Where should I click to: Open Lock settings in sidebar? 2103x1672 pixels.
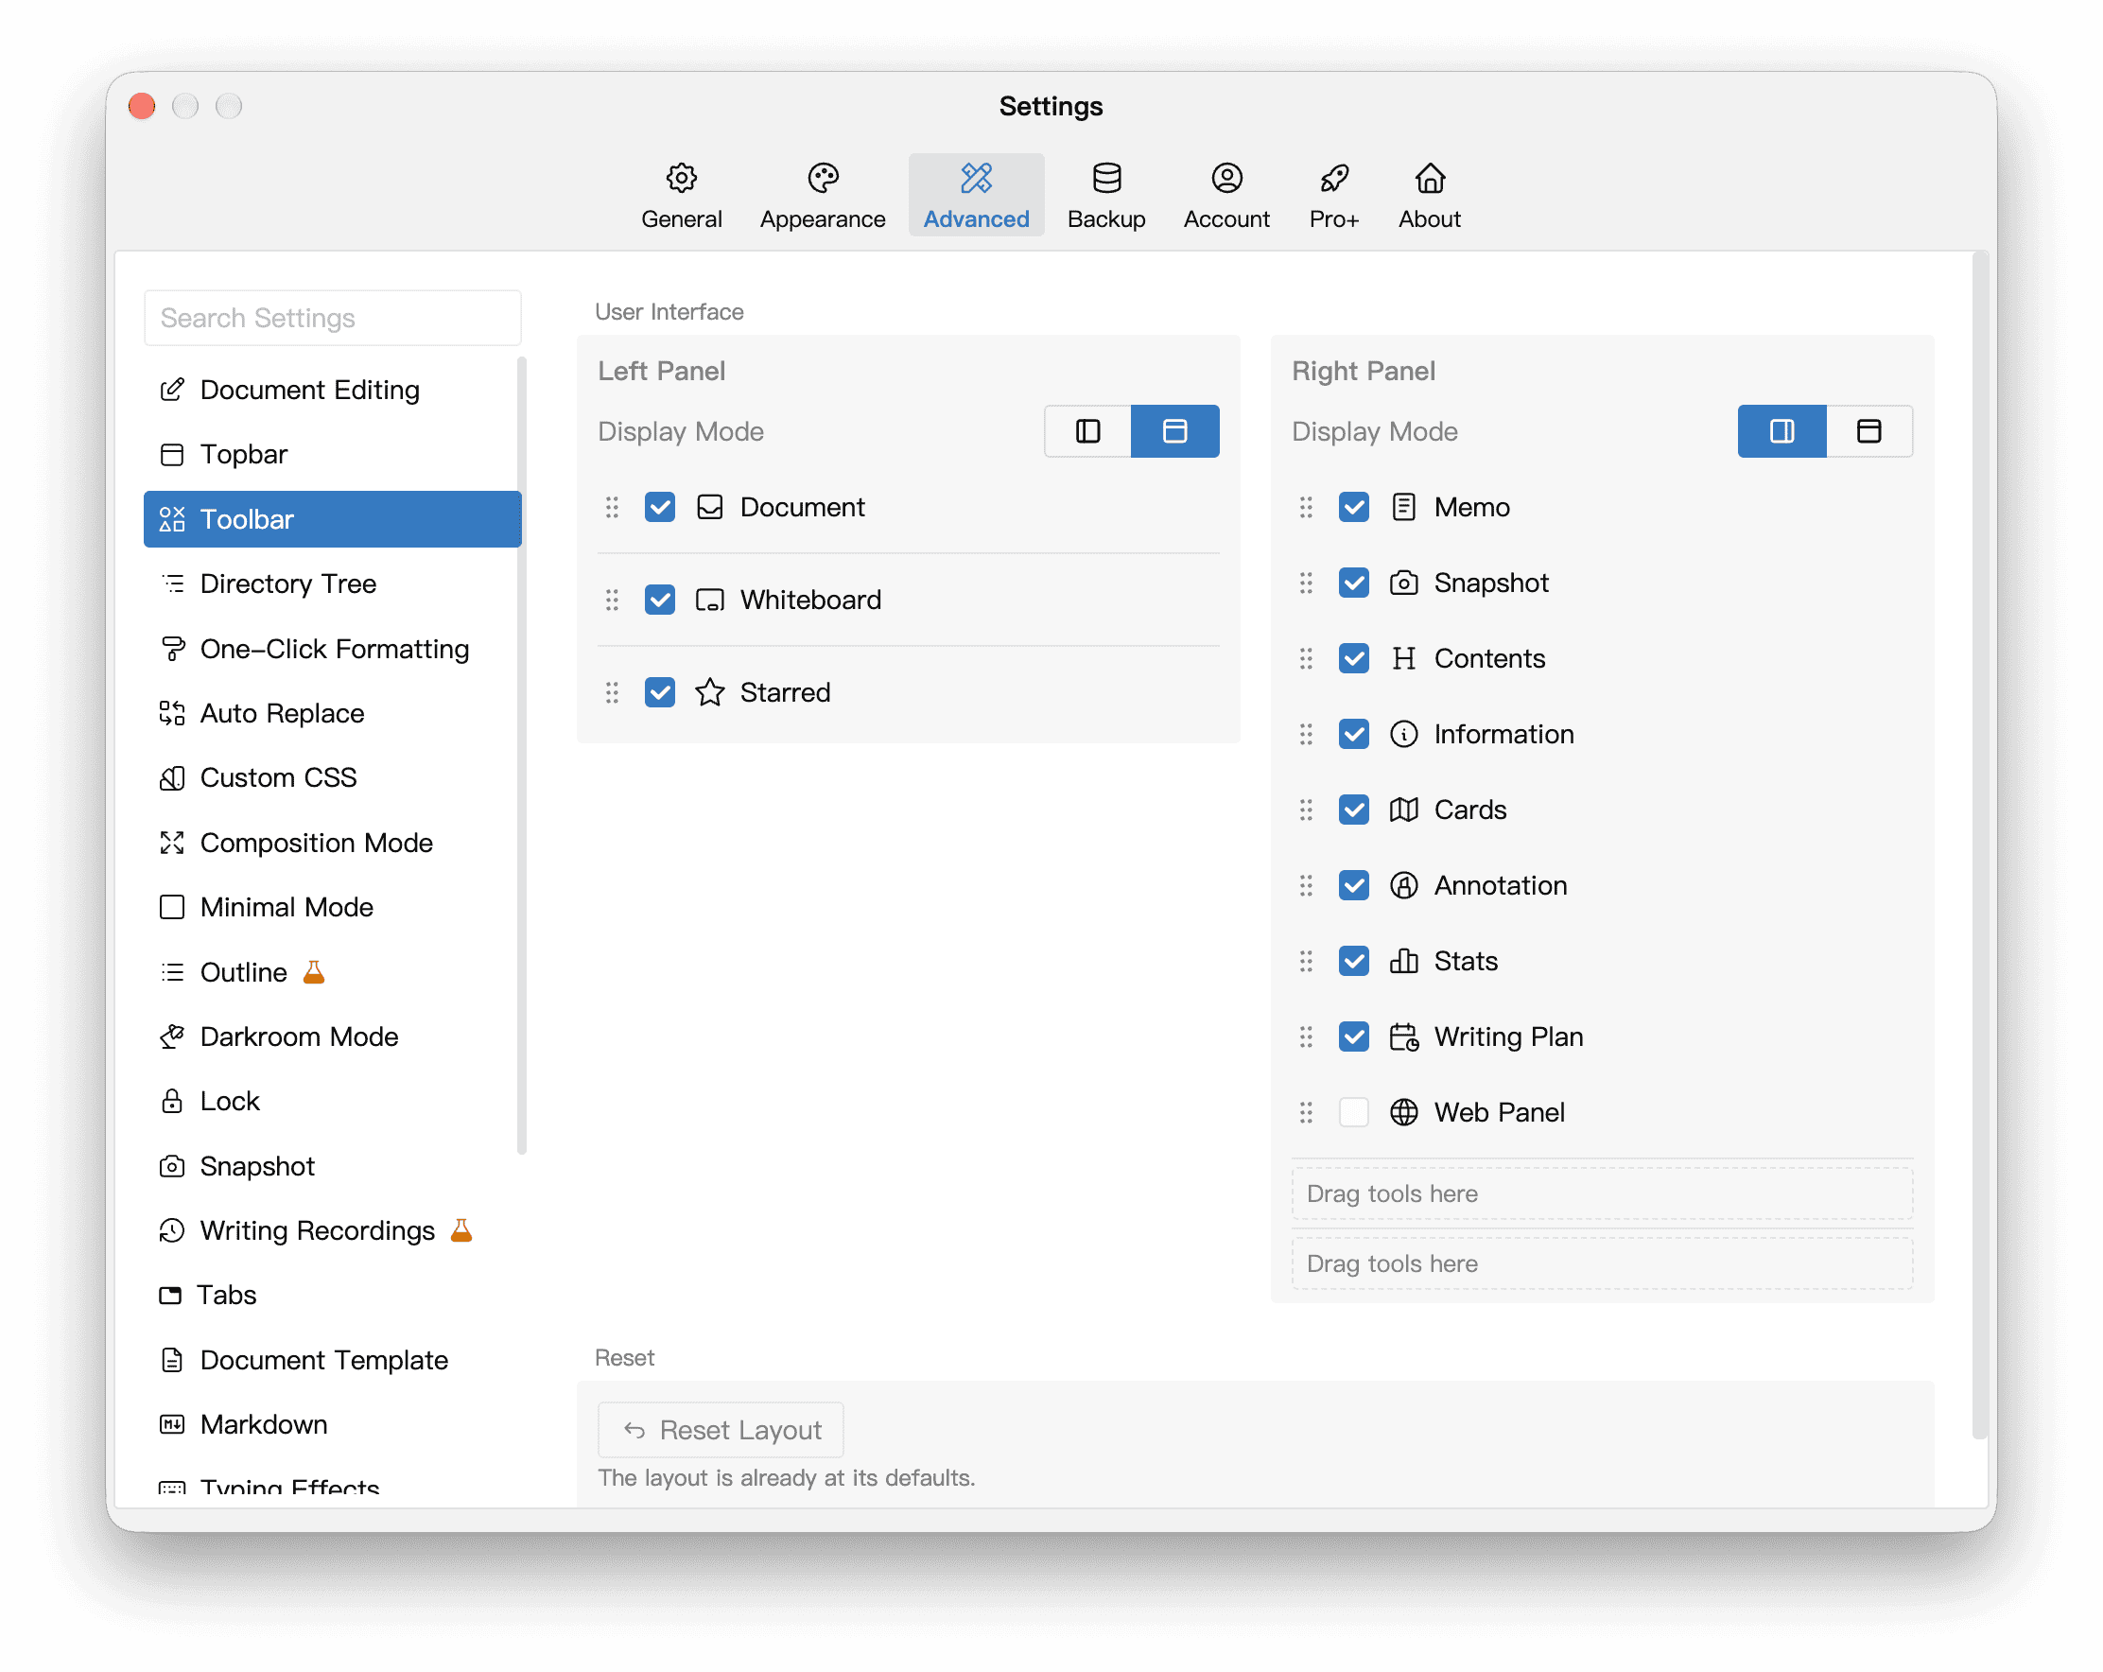[x=333, y=1102]
